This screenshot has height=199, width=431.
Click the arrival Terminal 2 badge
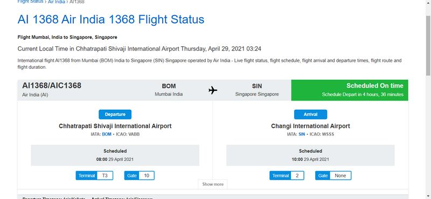coord(287,176)
